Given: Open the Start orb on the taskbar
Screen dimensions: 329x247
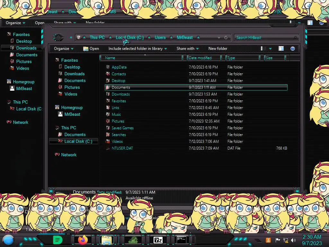Looking at the screenshot, I should click(8, 240).
